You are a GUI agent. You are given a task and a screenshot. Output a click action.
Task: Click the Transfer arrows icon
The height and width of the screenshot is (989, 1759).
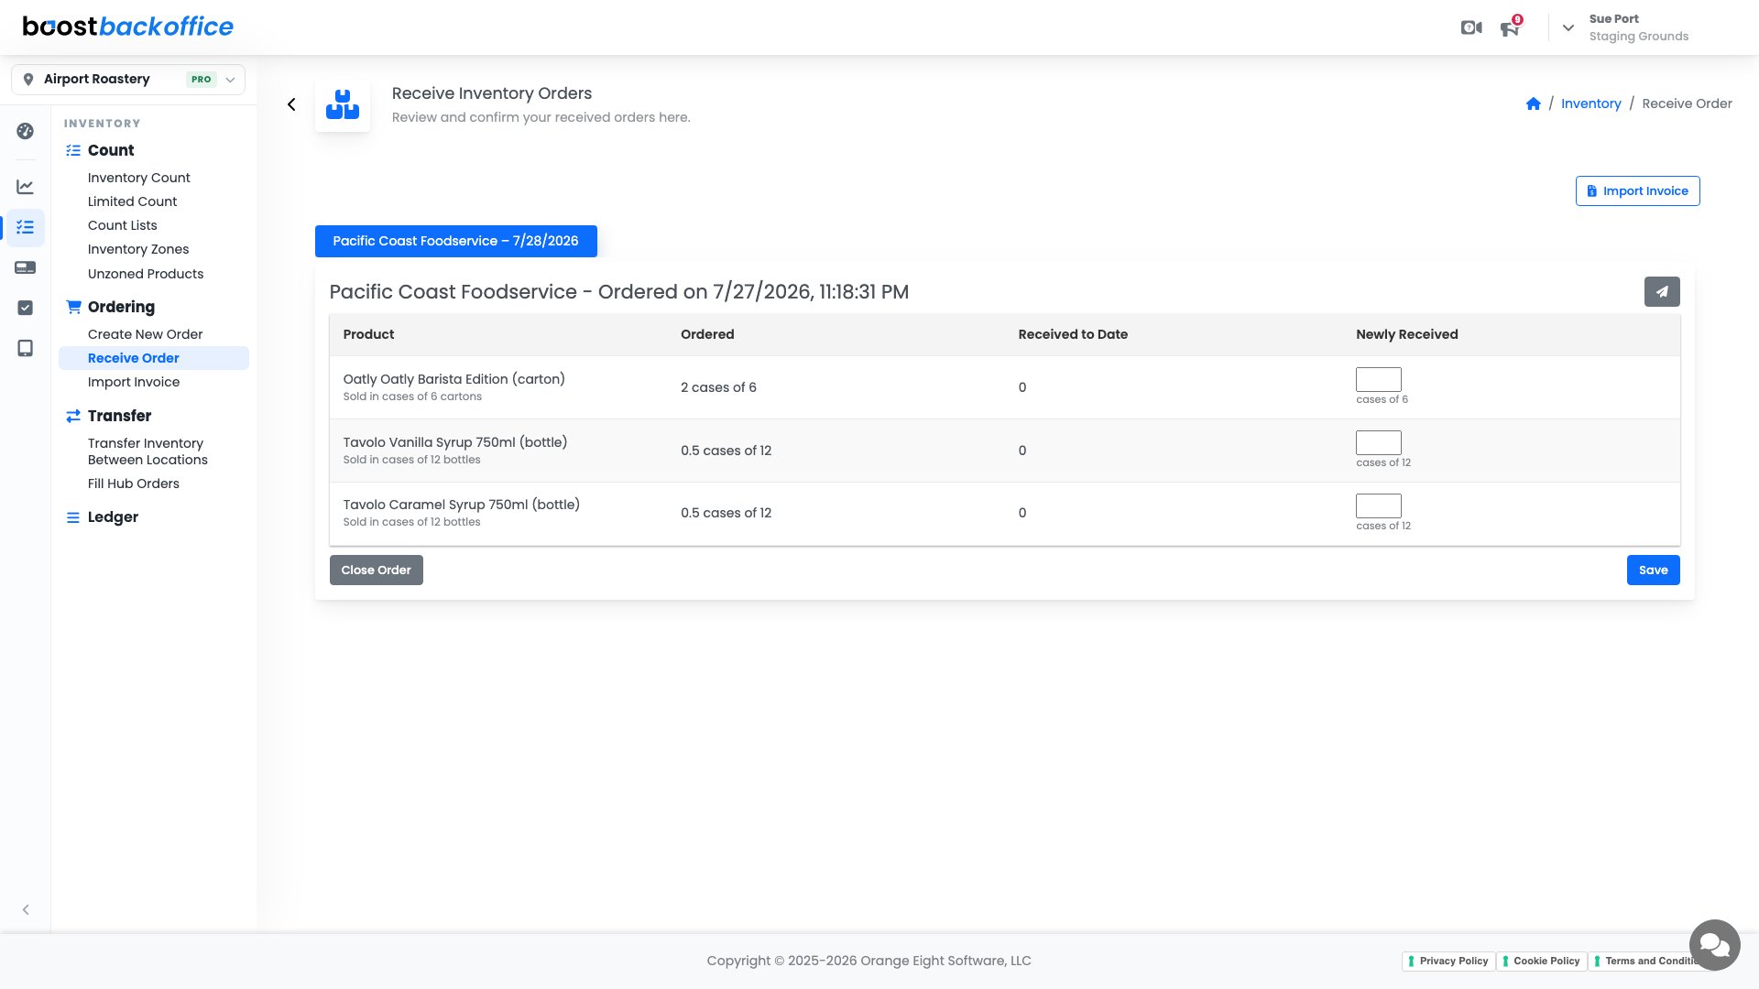pos(73,416)
